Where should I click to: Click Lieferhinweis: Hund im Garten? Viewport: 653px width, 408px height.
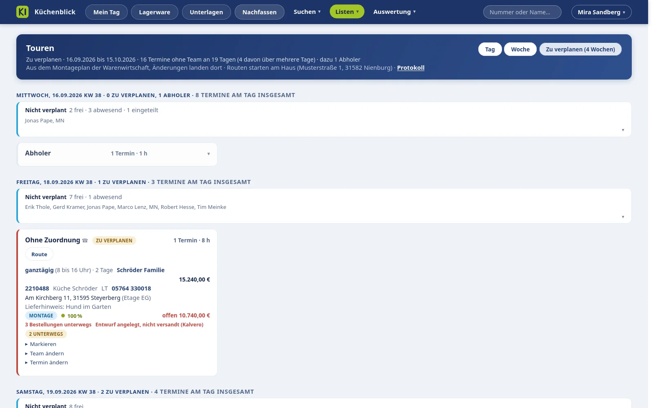click(x=68, y=307)
